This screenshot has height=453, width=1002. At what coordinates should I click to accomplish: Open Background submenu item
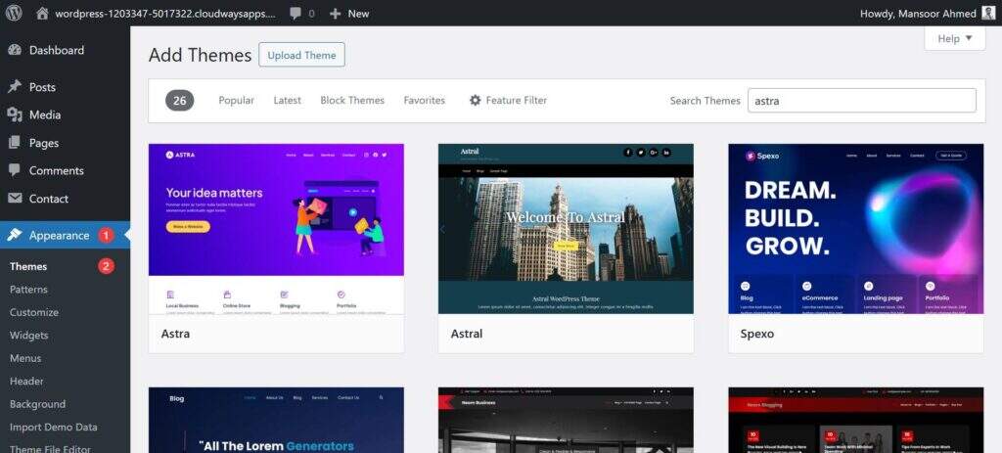(x=38, y=404)
